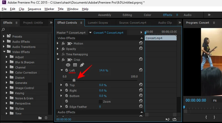Toggle animation stopwatch for Left
This screenshot has height=123, width=222.
(x=66, y=70)
